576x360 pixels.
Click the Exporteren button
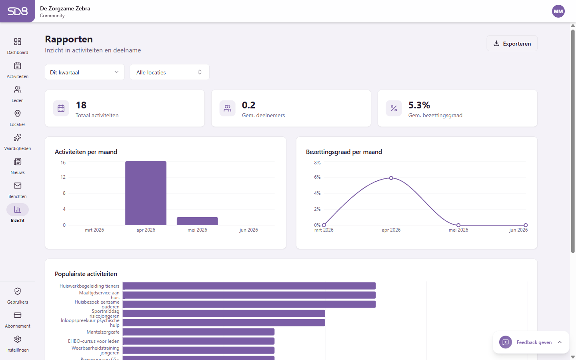click(512, 44)
